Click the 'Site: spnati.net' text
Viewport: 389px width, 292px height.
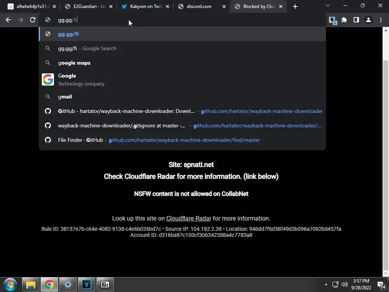[x=191, y=165]
